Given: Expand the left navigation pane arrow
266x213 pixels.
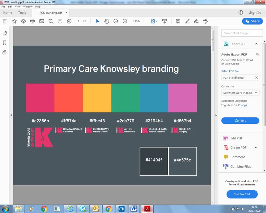Looking at the screenshot, I should pyautogui.click(x=11, y=115).
